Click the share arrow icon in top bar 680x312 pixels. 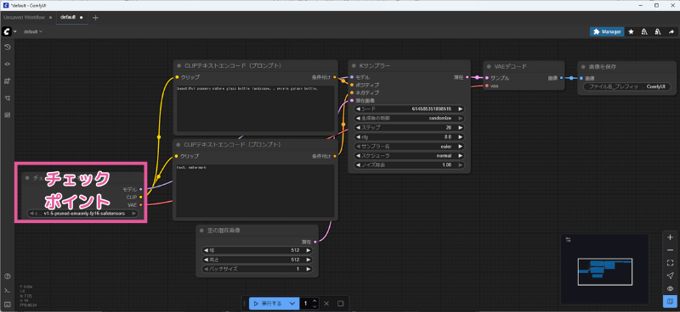[671, 31]
